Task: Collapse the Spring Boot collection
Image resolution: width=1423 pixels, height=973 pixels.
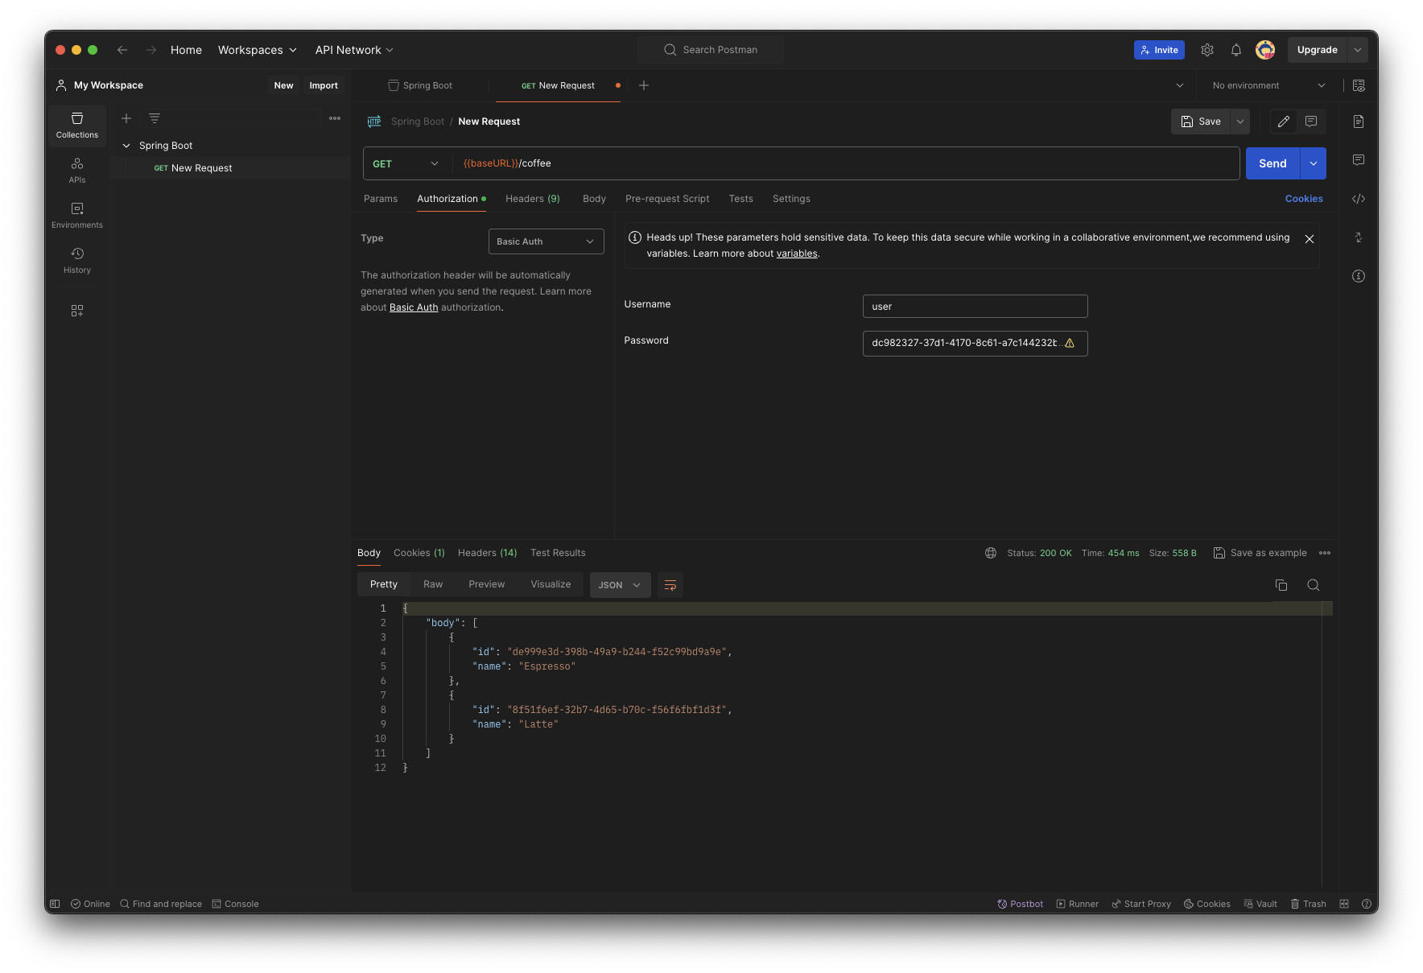Action: (126, 146)
